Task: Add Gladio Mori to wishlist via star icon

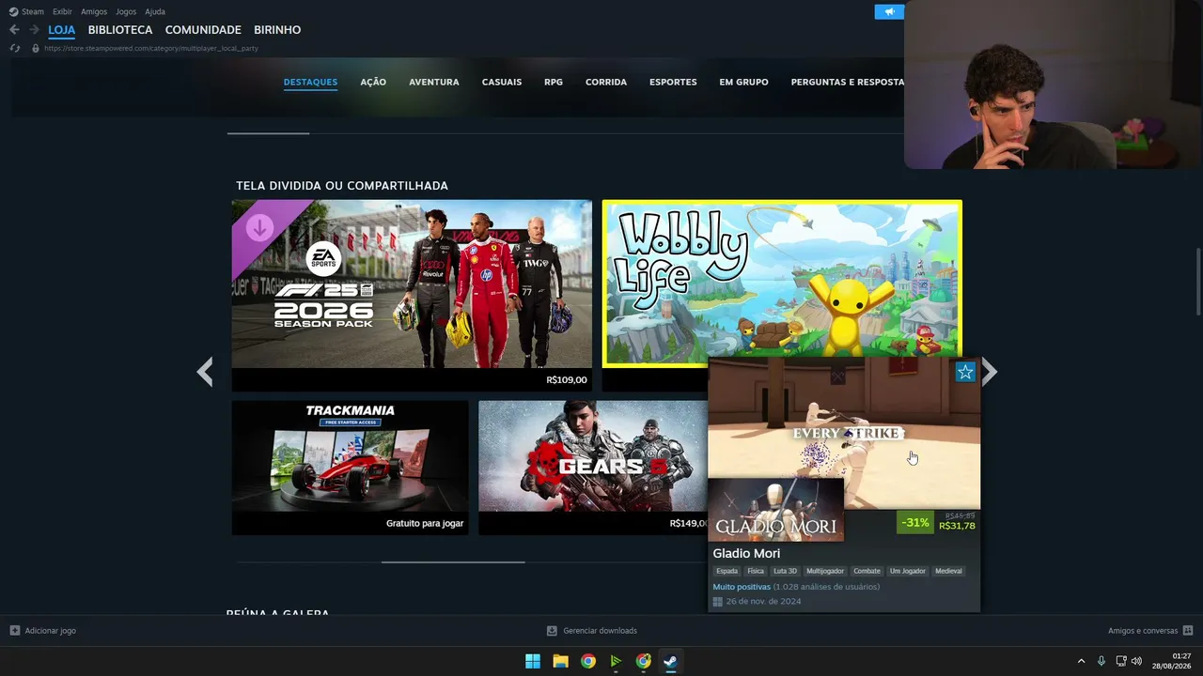Action: [965, 372]
